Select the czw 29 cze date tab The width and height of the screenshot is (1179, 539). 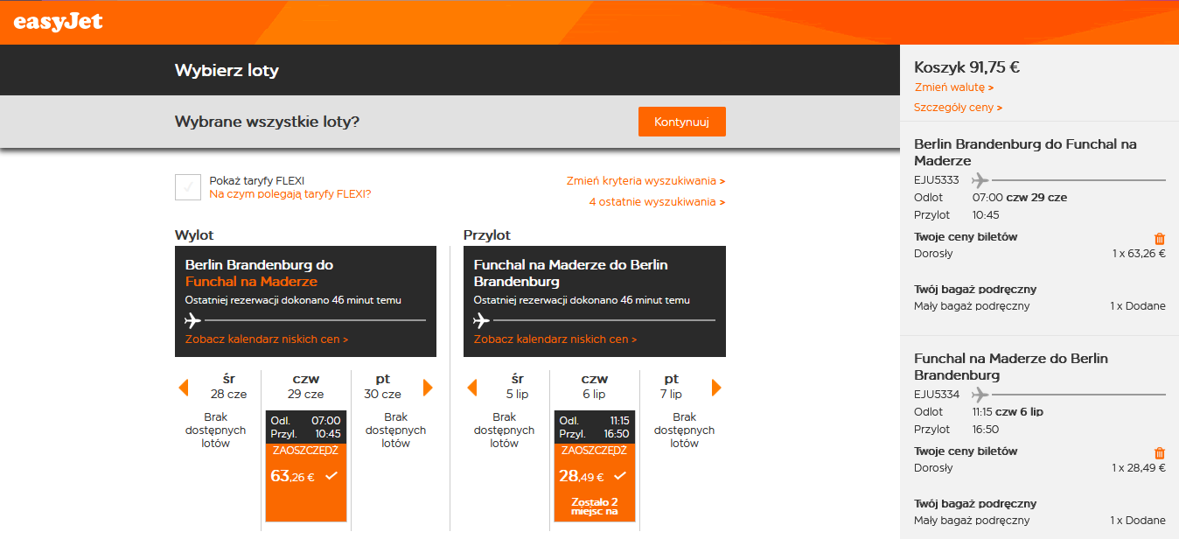click(x=306, y=386)
